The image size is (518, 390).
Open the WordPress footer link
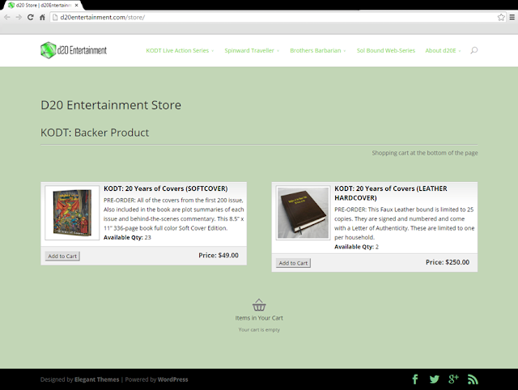click(x=172, y=379)
